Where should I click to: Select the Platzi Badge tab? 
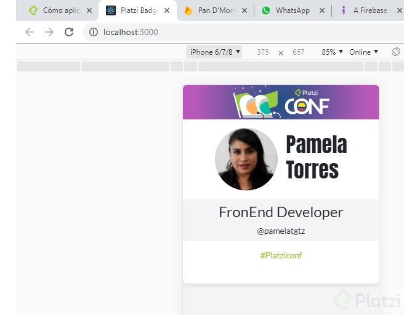click(x=137, y=10)
